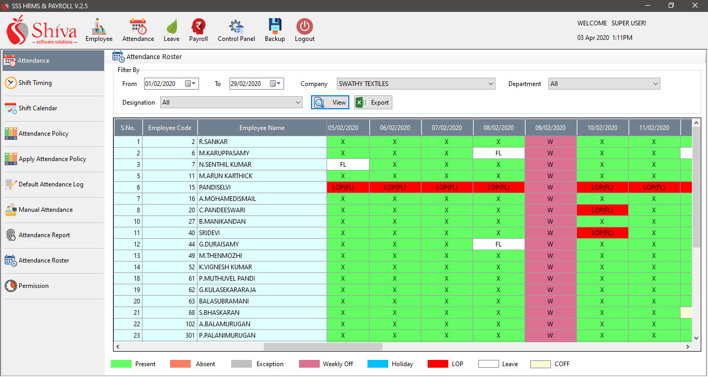
Task: Open the Designation dropdown
Action: pos(298,103)
